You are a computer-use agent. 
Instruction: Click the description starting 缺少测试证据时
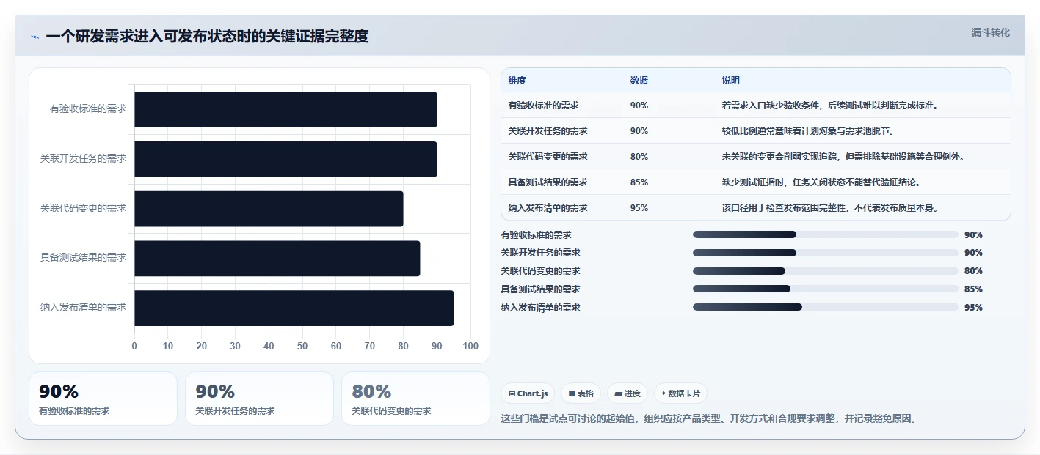click(821, 182)
